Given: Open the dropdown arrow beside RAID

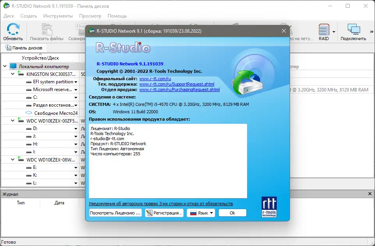Looking at the screenshot, I should coord(334,32).
